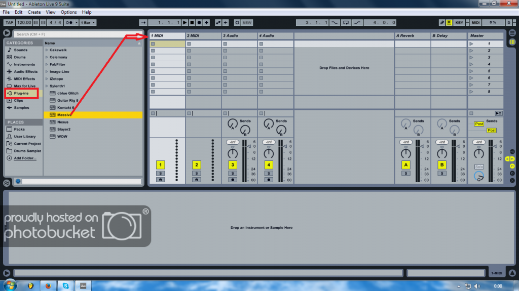
Task: Select the Drums category
Action: (x=20, y=57)
